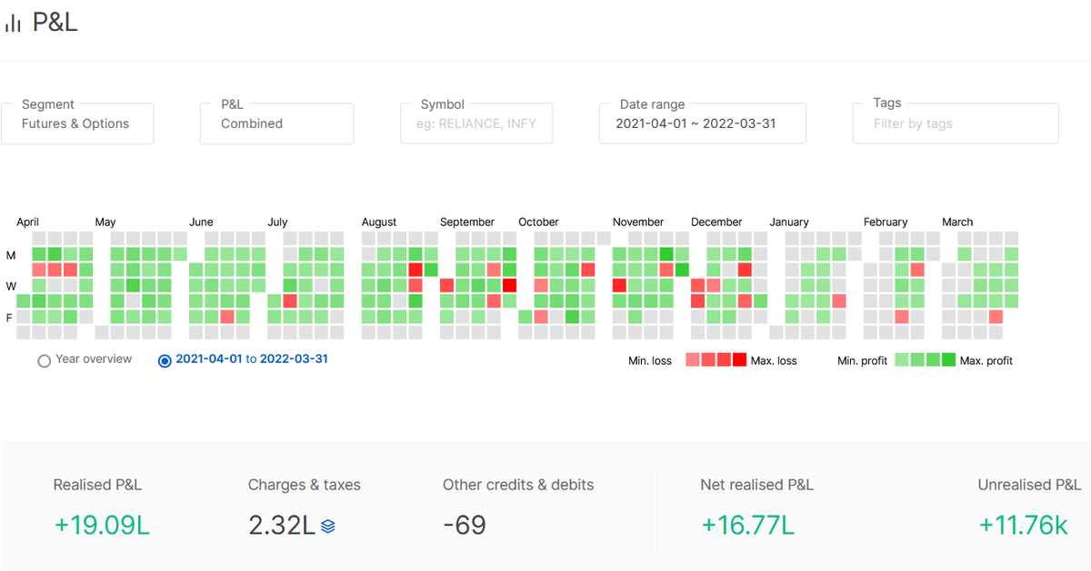Click the Realised P&L value +19.09L
Viewport: 1091px width, 571px height.
[x=102, y=525]
